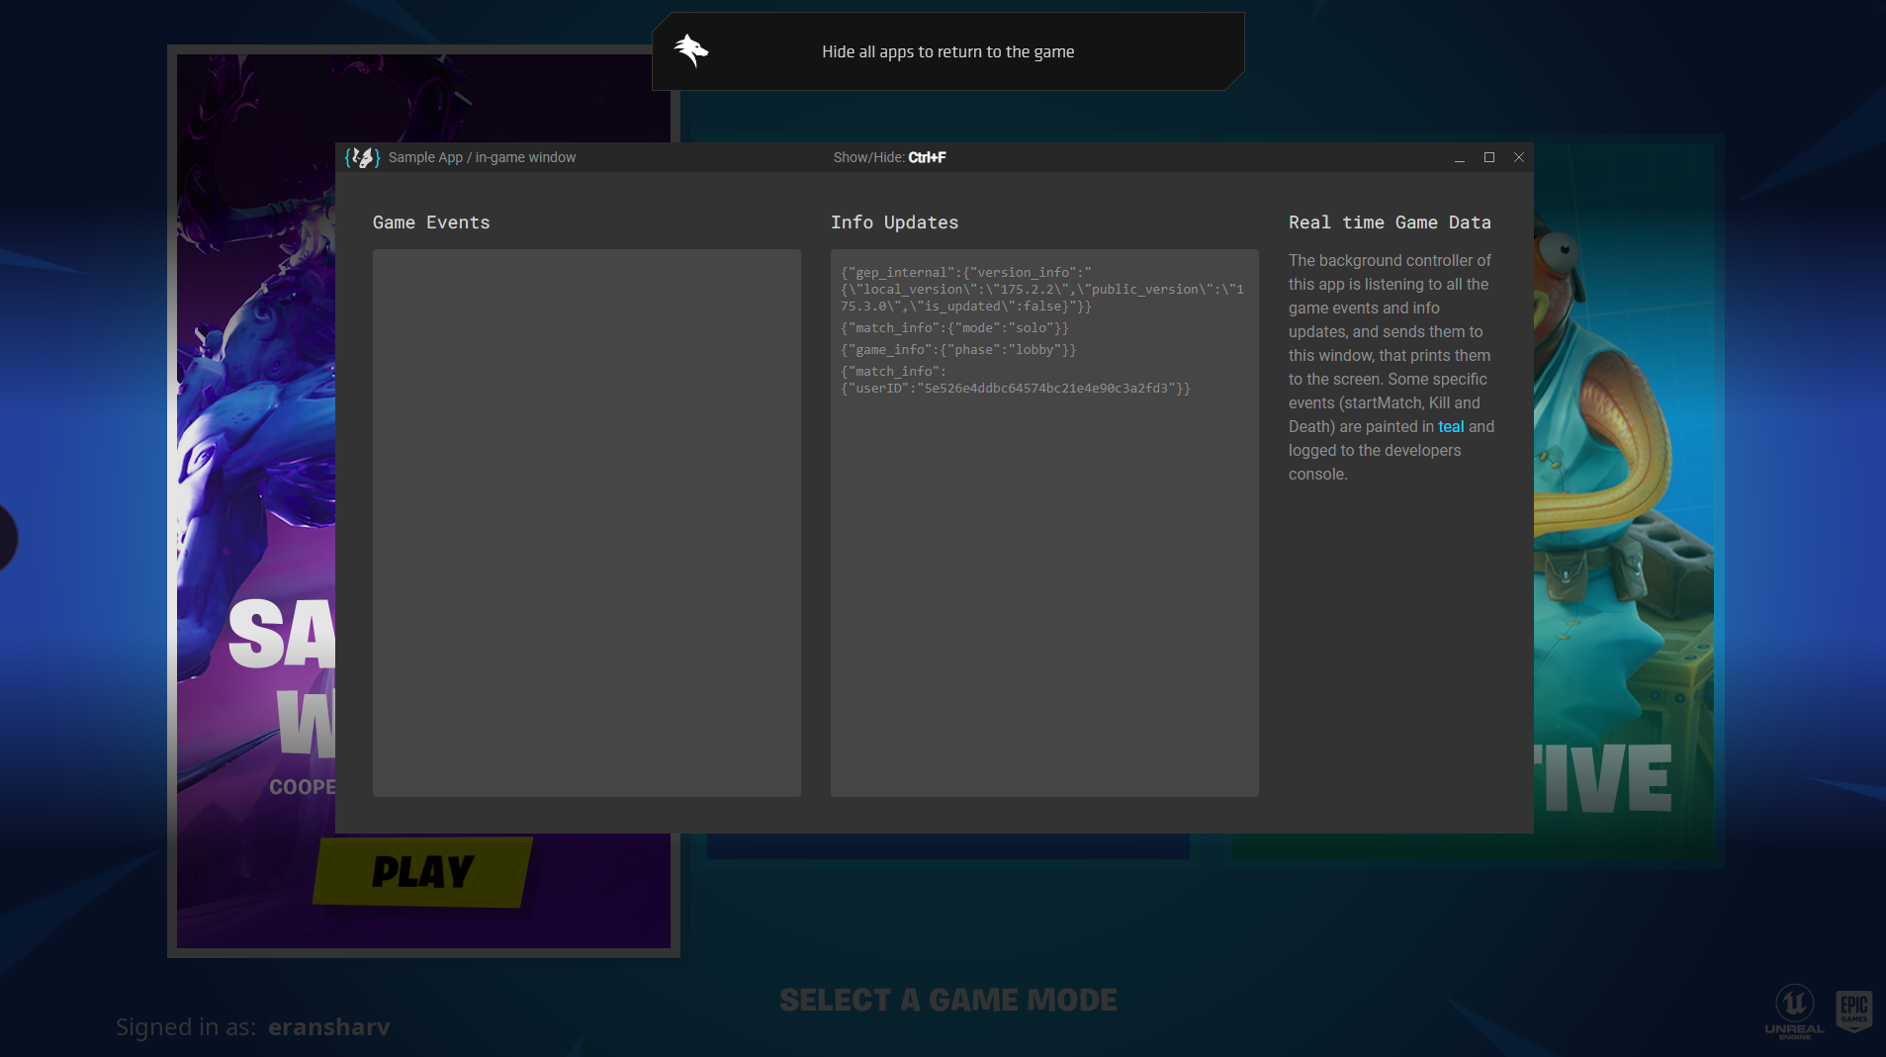
Task: Click the Epic Games logo
Action: 1854,1011
